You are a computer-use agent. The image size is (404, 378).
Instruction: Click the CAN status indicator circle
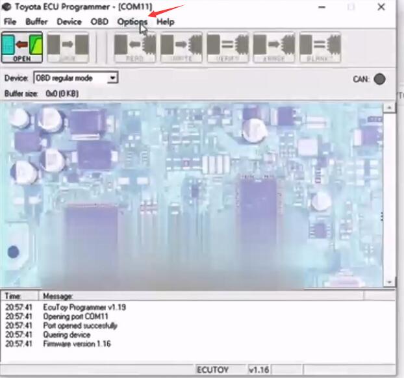[379, 79]
